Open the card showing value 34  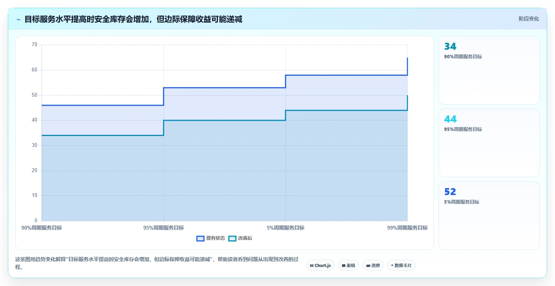489,70
